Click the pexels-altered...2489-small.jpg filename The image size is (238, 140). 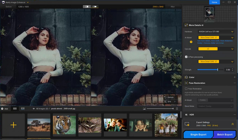pos(63,109)
